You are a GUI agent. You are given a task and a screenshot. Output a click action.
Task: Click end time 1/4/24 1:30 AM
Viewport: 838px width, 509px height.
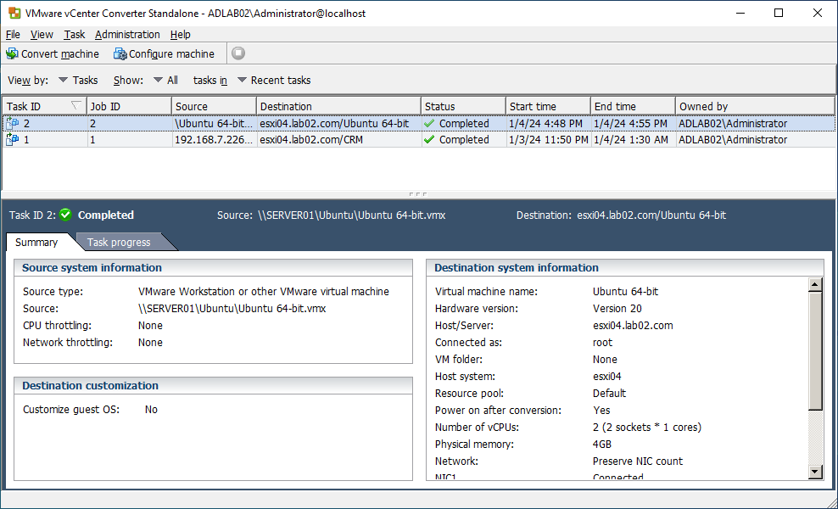pos(631,139)
